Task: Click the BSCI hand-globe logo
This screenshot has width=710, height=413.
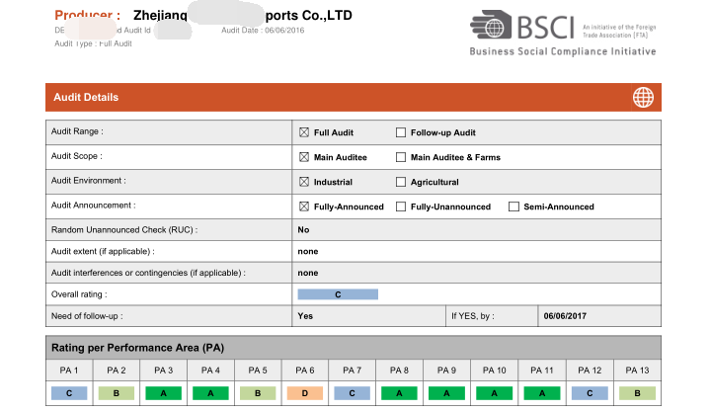Action: click(x=491, y=25)
